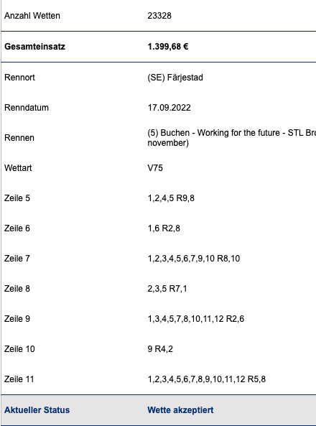
Task: Click the Renndatum row label
Action: [x=27, y=108]
